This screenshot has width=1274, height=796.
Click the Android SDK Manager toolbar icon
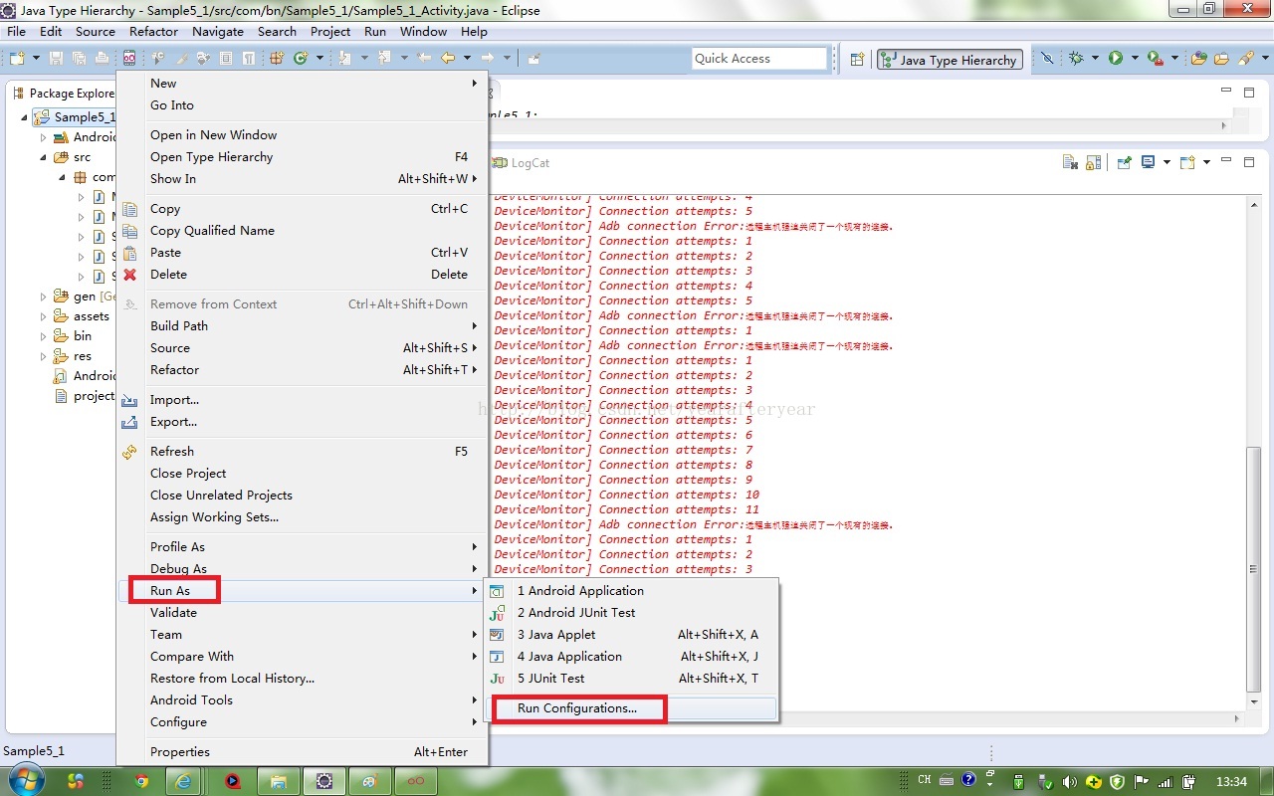point(129,59)
